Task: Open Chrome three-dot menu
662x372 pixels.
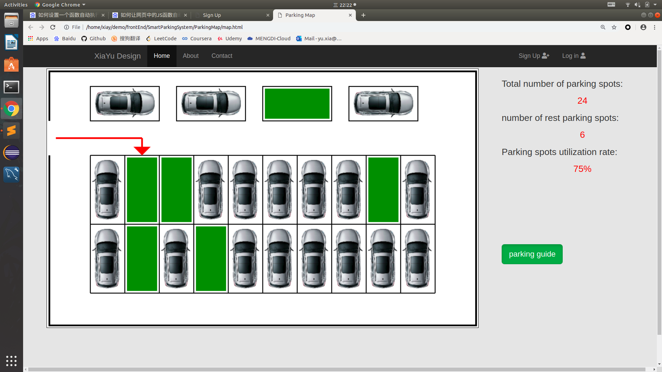Action: (x=654, y=27)
